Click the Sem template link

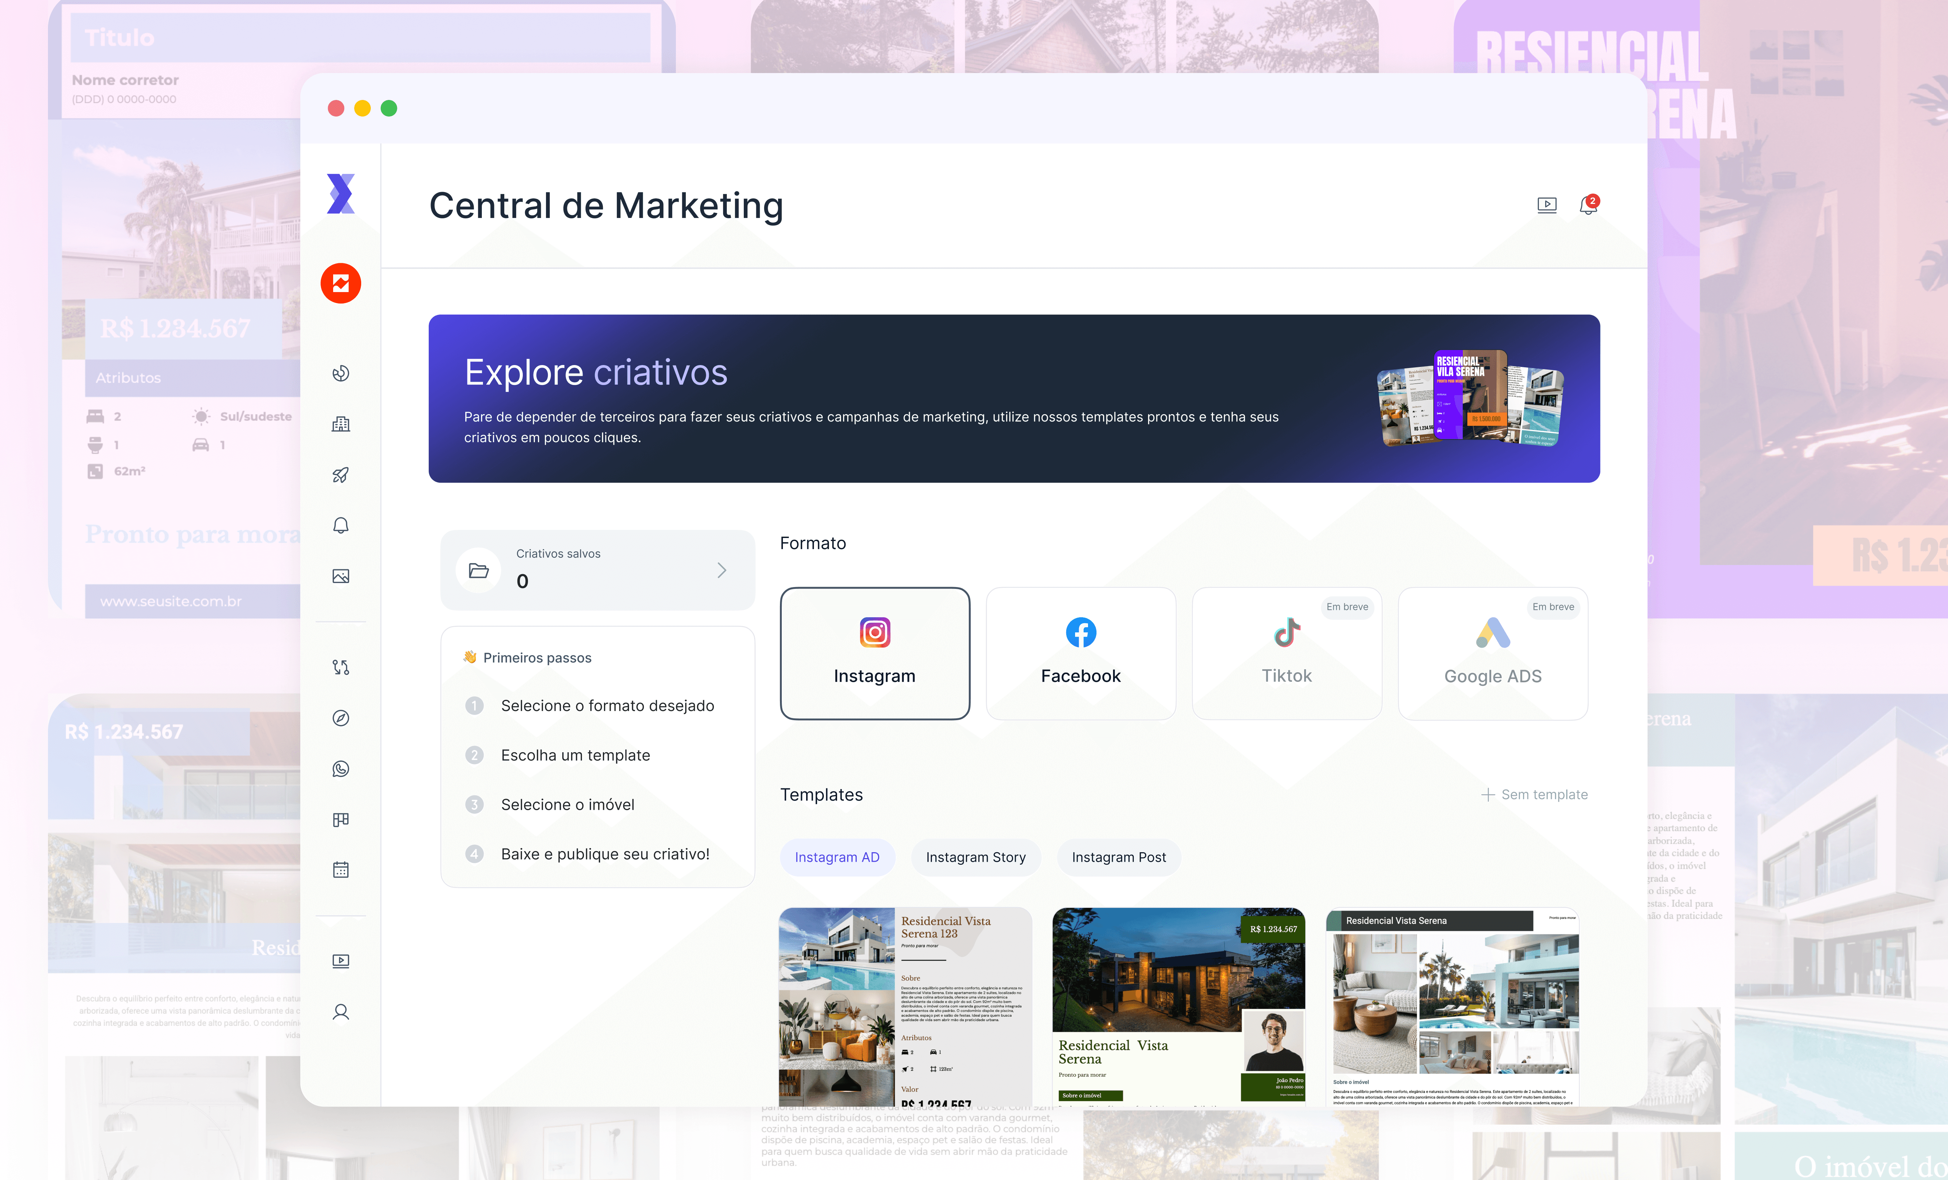tap(1534, 794)
